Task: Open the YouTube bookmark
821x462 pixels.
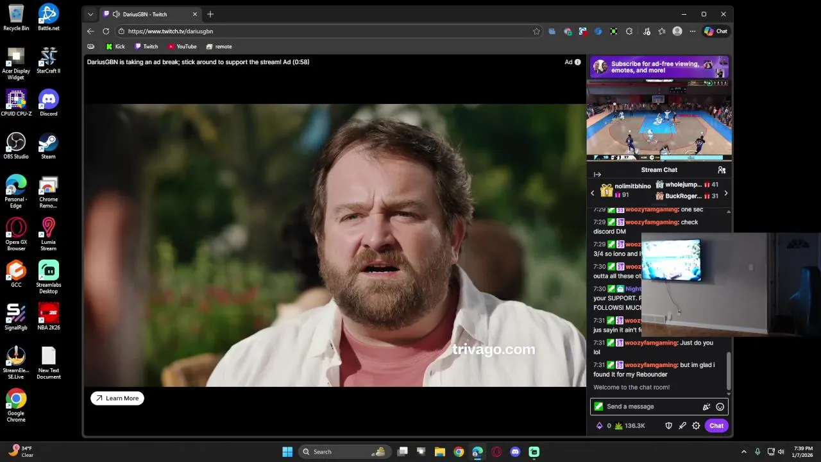Action: click(182, 47)
